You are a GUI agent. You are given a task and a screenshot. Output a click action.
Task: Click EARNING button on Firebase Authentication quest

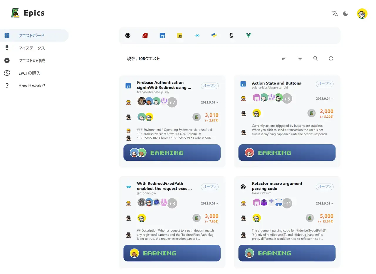(x=172, y=153)
